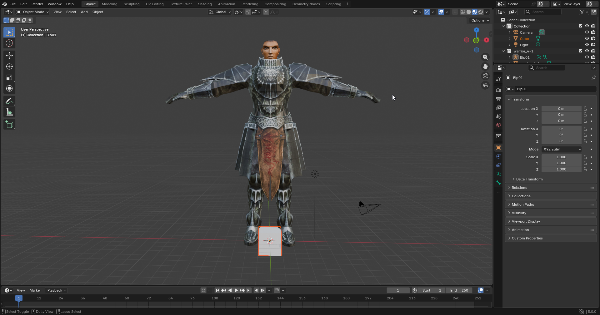The image size is (600, 315).
Task: Click the viewport pan hand icon
Action: [485, 66]
